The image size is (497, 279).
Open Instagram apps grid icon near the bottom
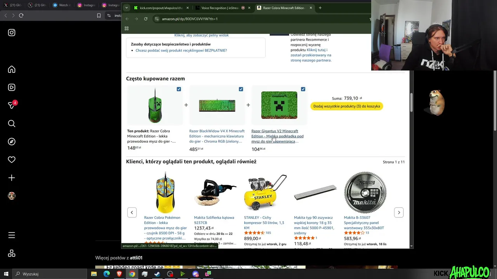[x=12, y=253]
